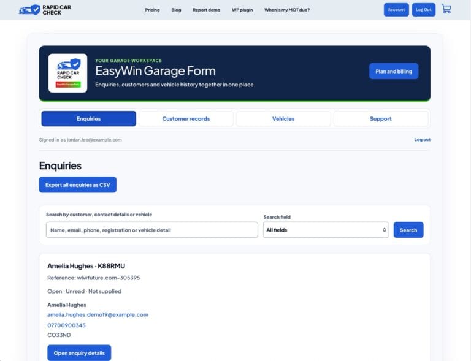Click the garage workspace logo thumbnail

click(x=68, y=73)
